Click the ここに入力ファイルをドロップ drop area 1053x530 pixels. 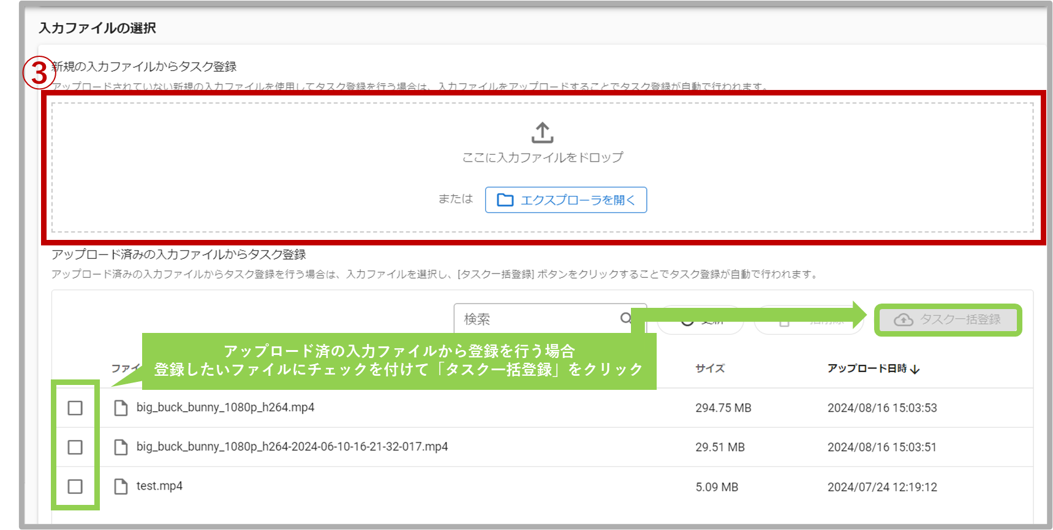click(x=542, y=157)
